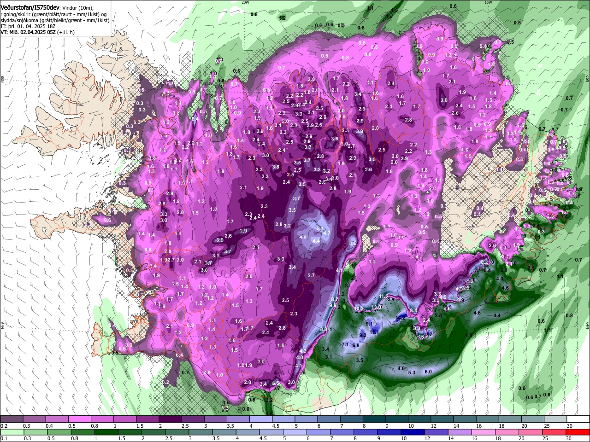Click the dark teal 8–9 swatch in upper legend row
Viewport: 590px width, 442px height.
click(374, 419)
